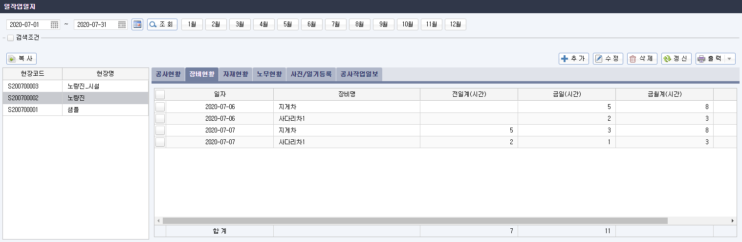Sort by the 장비명 column header

[347, 94]
